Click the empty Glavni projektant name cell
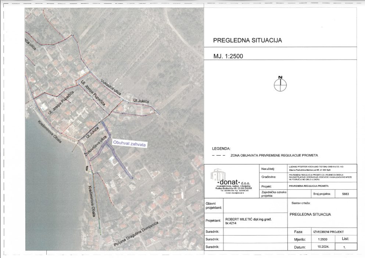Viewport: 365px width, 258px height. point(255,206)
